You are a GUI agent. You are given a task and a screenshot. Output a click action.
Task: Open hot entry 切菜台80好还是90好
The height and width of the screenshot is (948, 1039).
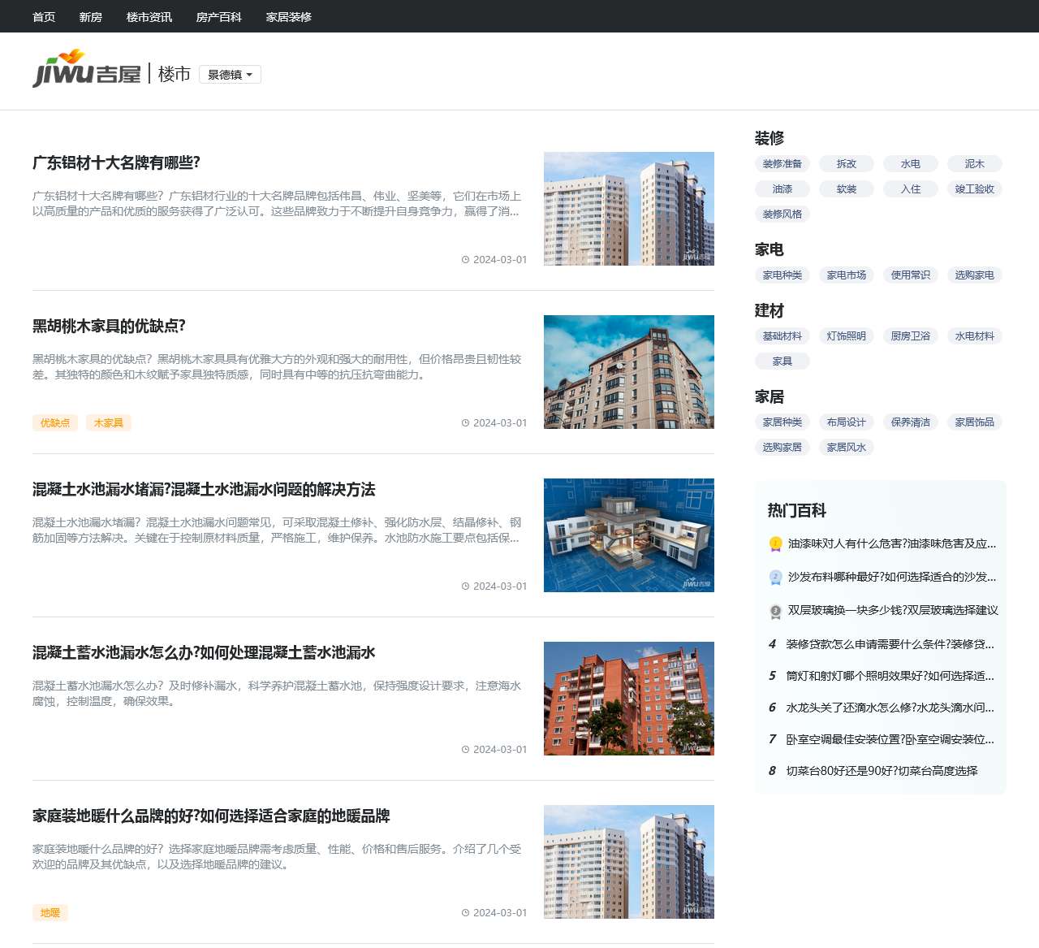point(882,771)
